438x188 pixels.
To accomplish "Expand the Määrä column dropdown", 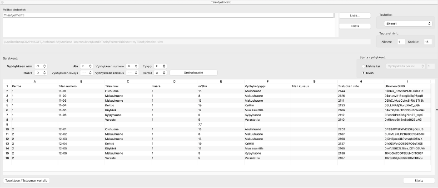I will click(x=41, y=72).
